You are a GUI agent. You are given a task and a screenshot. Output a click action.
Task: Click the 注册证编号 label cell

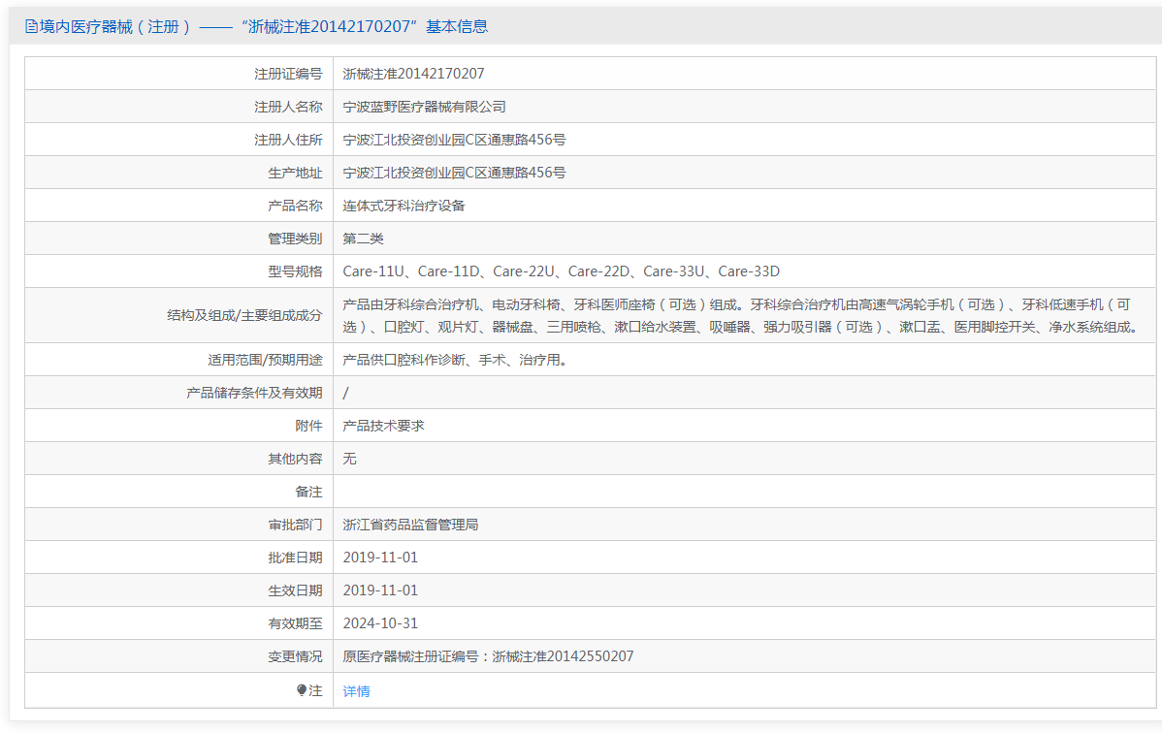pyautogui.click(x=288, y=74)
